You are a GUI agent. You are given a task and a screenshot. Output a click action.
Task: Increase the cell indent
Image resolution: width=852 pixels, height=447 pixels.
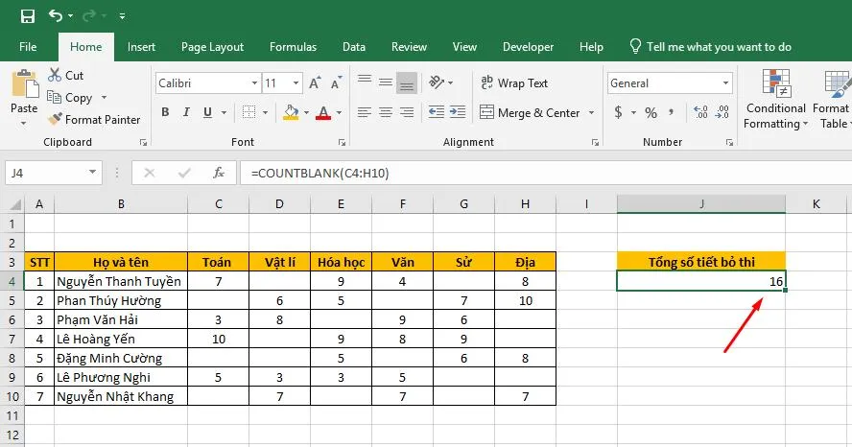[x=458, y=112]
